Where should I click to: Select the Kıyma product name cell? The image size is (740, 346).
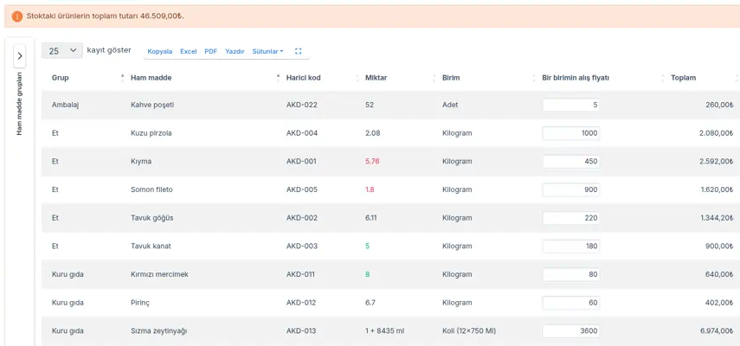click(141, 161)
